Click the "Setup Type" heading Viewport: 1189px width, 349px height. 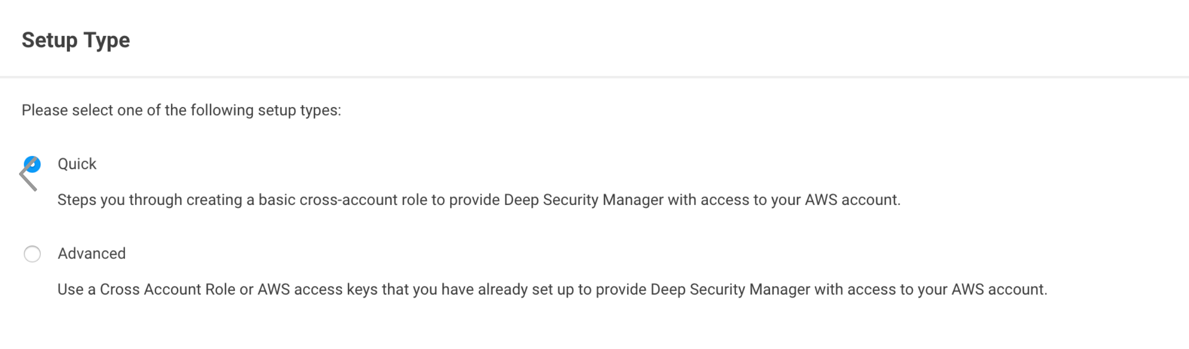tap(75, 40)
